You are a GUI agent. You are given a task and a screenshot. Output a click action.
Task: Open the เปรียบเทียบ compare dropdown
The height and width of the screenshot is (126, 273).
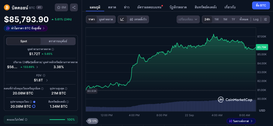[188, 19]
